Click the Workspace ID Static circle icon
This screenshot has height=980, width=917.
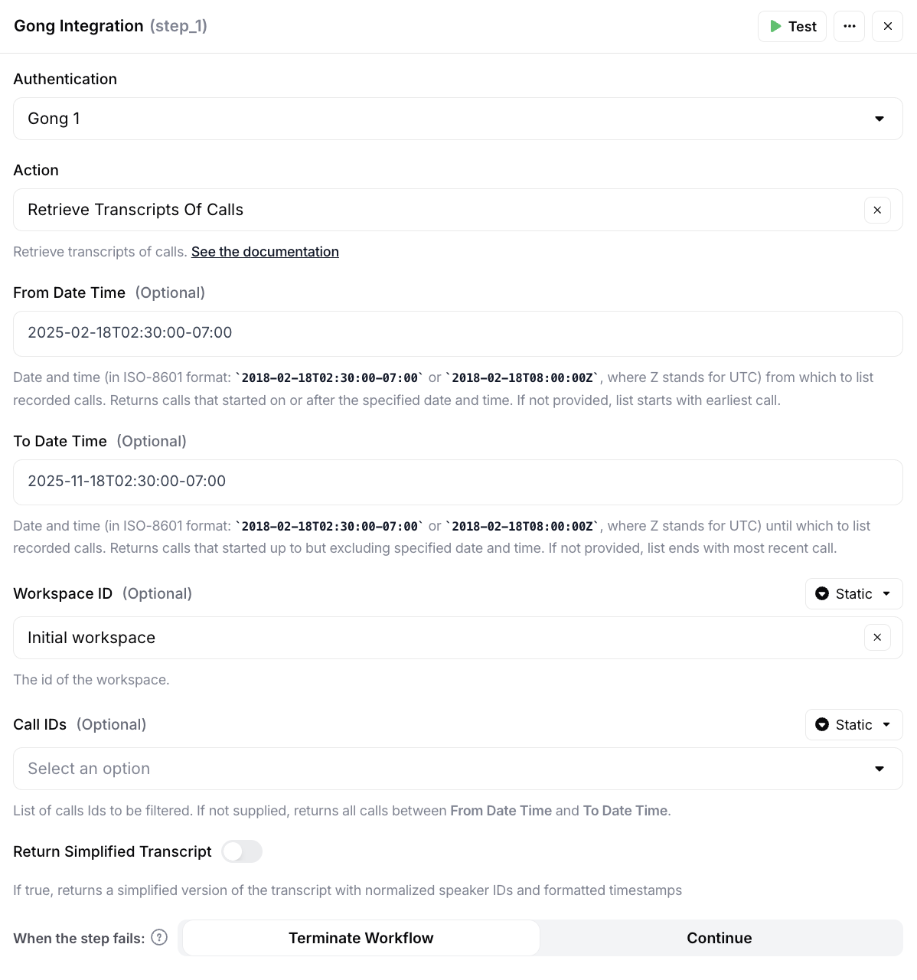coord(822,594)
